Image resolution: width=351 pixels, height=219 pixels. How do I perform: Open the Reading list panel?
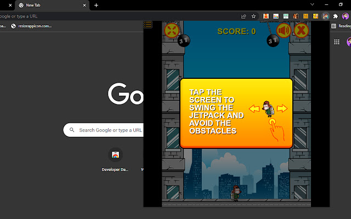tap(341, 26)
